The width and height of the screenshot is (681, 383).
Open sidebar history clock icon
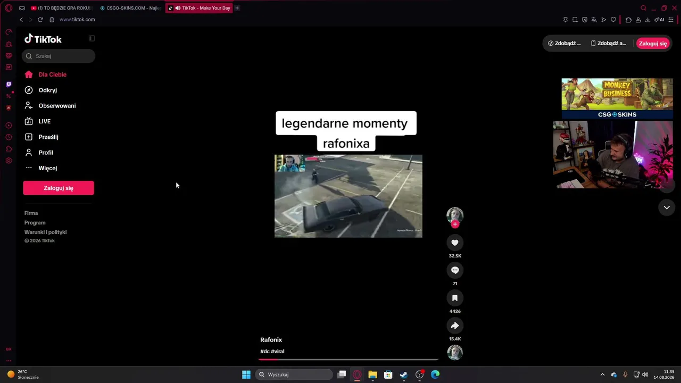[9, 137]
